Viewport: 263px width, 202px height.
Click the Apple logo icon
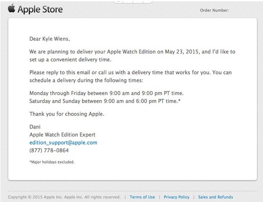tap(11, 8)
